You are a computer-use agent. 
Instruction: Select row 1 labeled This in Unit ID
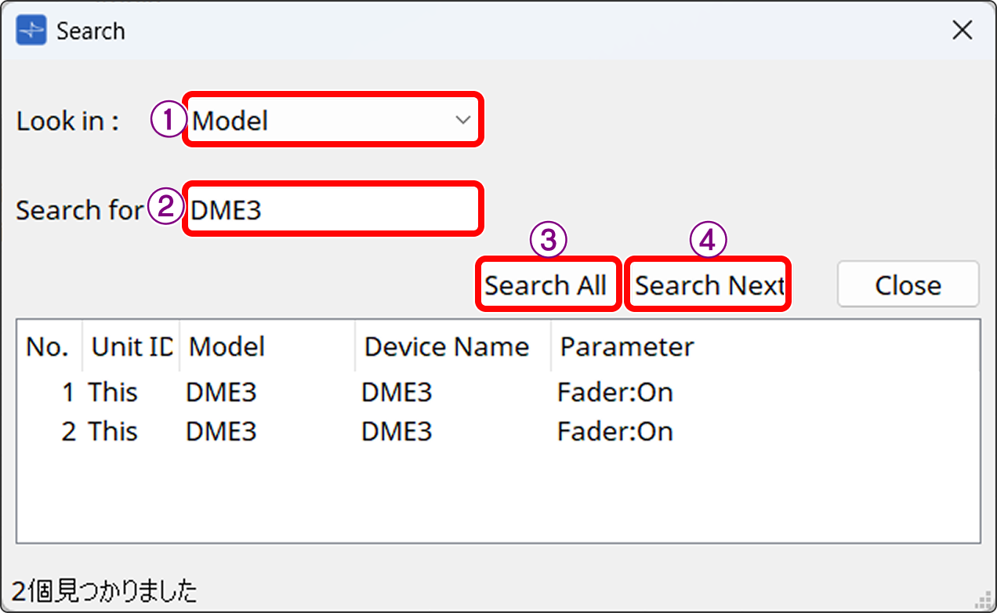[x=114, y=392]
